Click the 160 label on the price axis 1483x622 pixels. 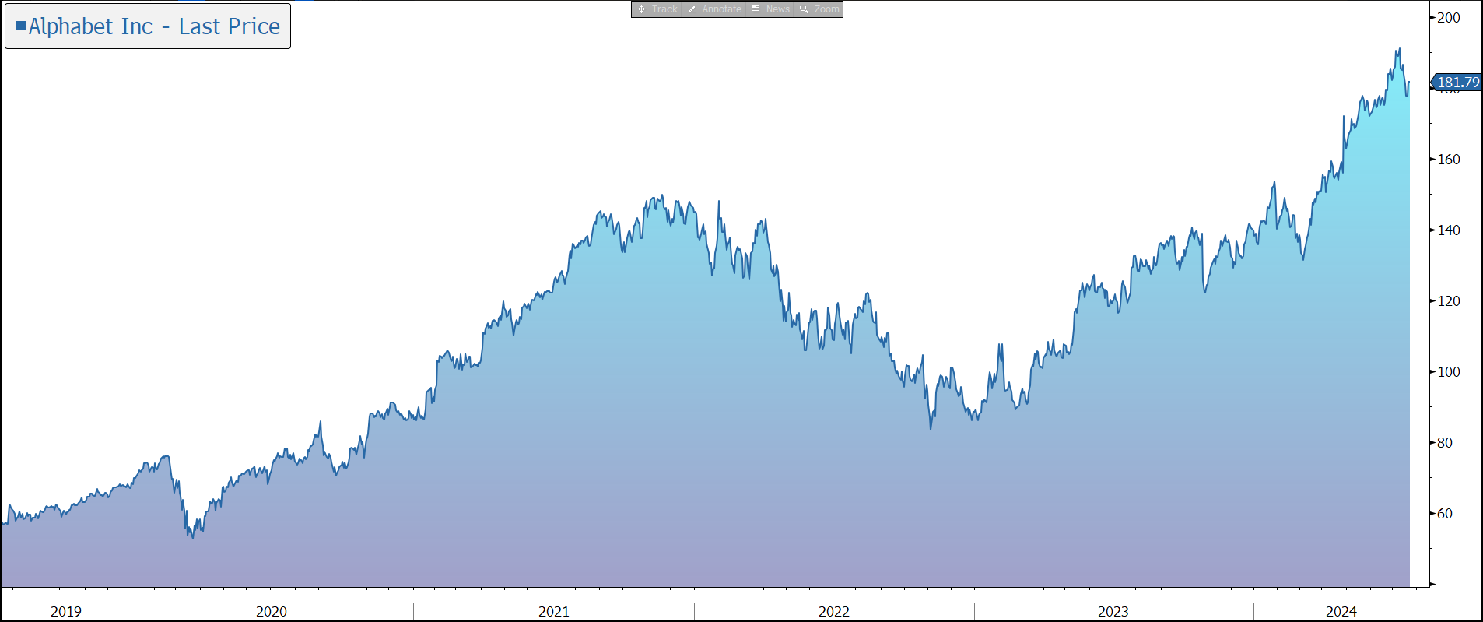pyautogui.click(x=1448, y=160)
